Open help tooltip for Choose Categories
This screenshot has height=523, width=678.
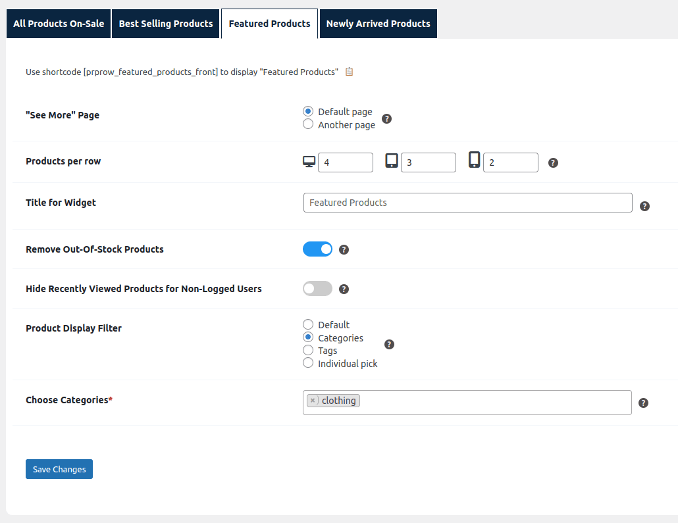[x=643, y=403]
